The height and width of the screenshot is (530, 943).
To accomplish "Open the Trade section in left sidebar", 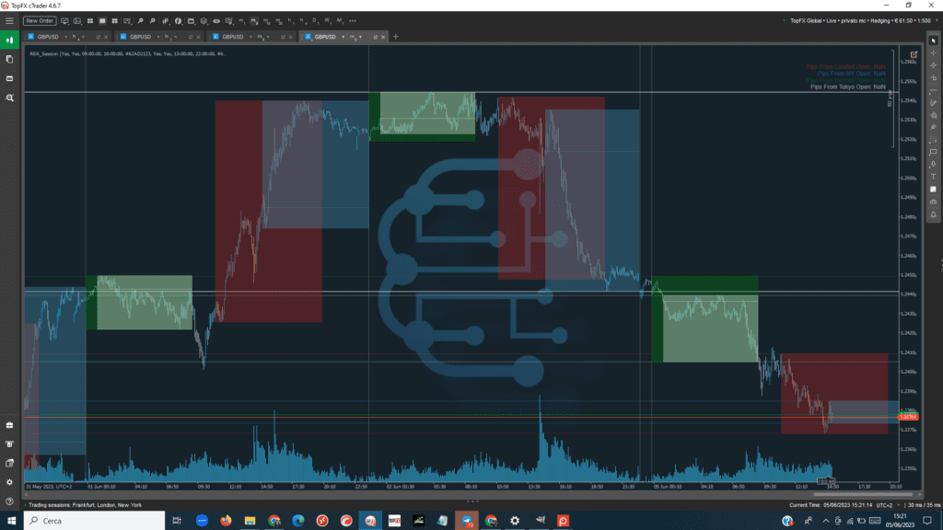I will coord(9,40).
